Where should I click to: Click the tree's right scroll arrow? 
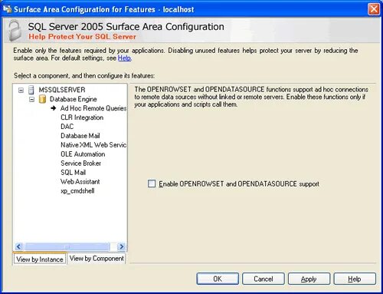tap(121, 246)
